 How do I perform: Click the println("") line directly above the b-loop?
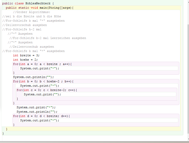click(33, 77)
